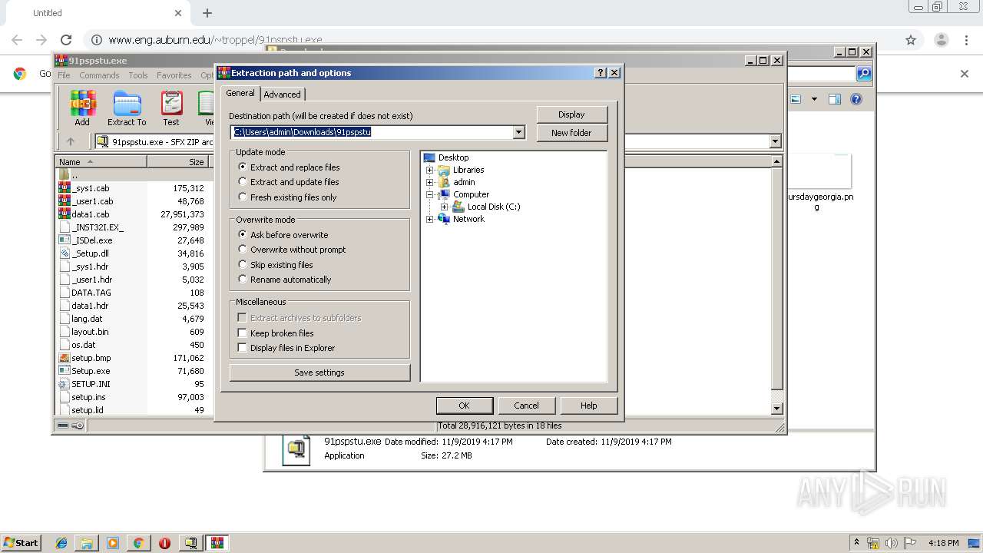Click the dialog context help question mark
This screenshot has height=553, width=983.
coord(601,73)
